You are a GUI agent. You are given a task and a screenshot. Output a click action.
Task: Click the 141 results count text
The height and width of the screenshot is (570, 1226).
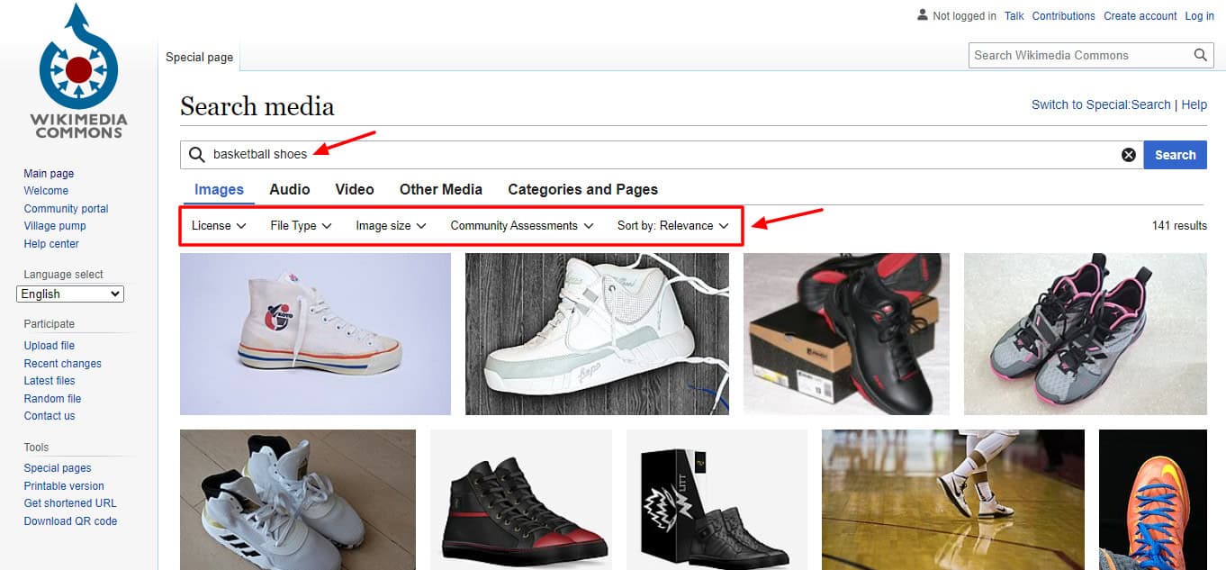tap(1179, 226)
